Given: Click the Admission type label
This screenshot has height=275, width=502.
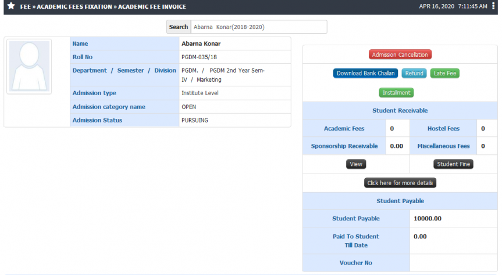Looking at the screenshot, I should click(x=94, y=93).
